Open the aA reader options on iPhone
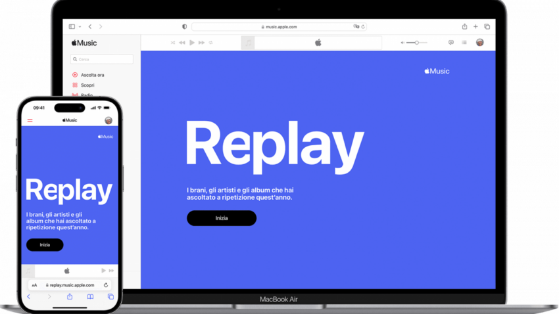559x314 pixels. (x=34, y=285)
